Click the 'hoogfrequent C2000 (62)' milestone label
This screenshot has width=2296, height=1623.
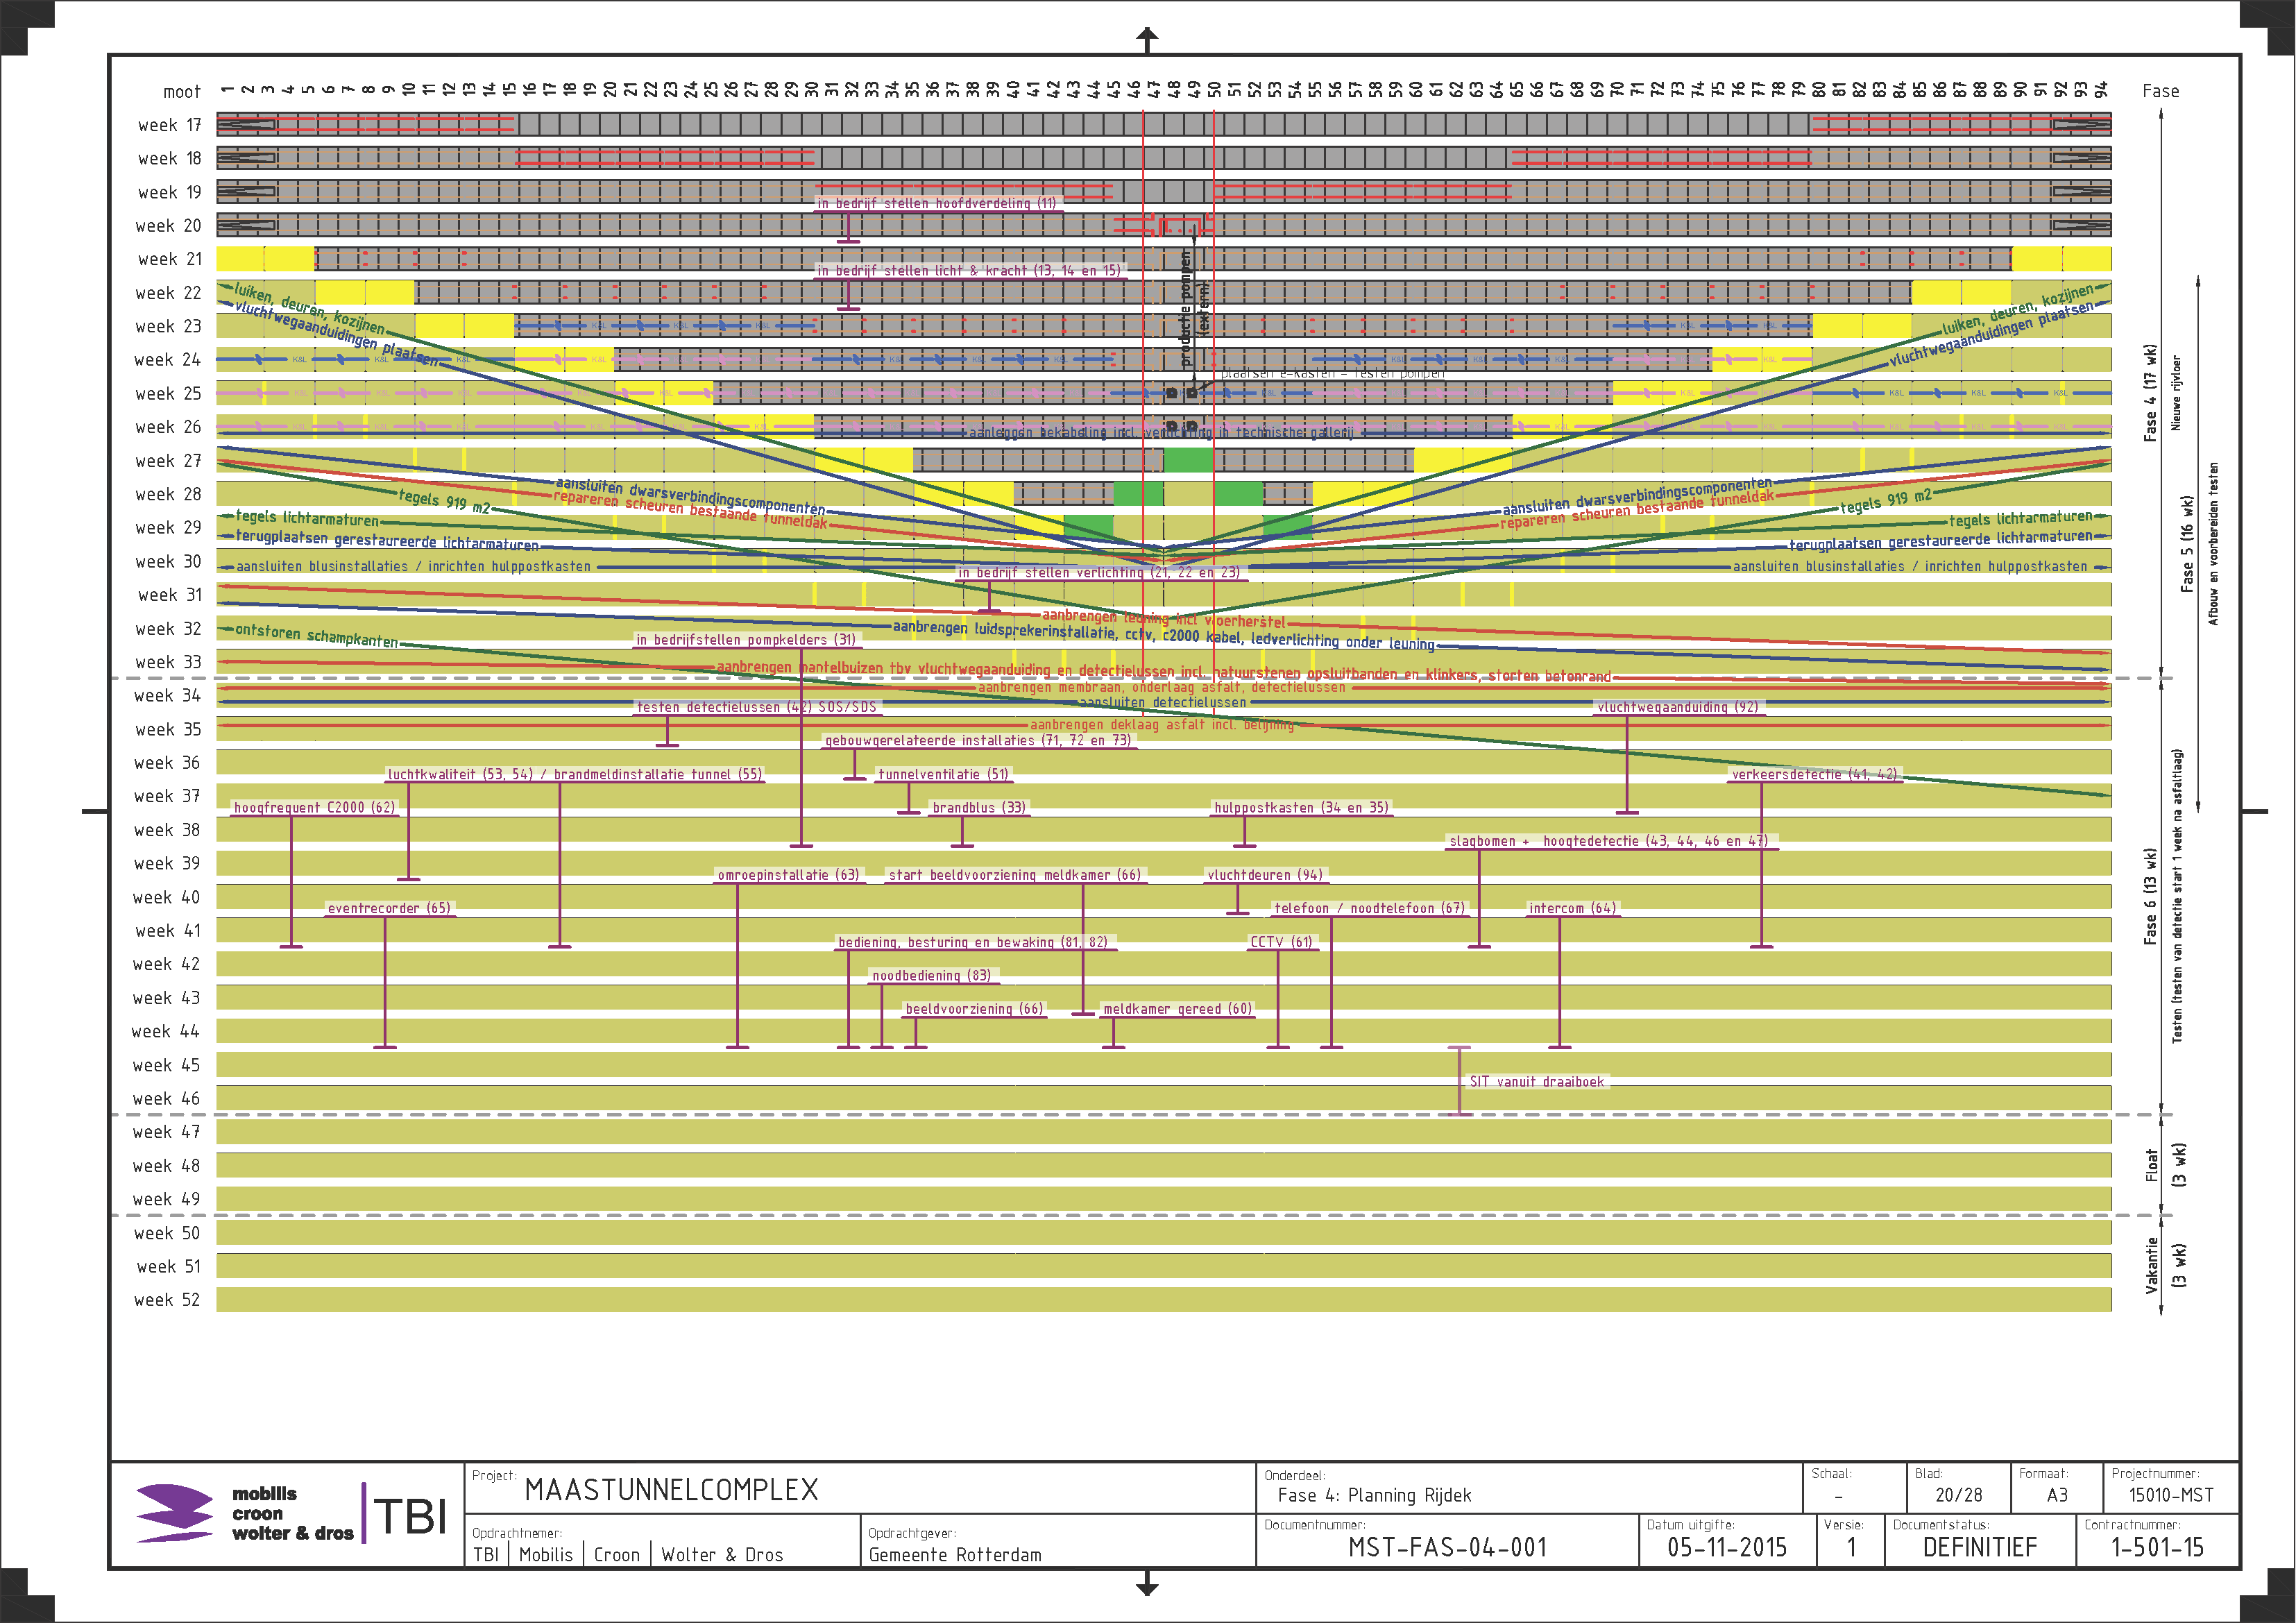(x=314, y=808)
